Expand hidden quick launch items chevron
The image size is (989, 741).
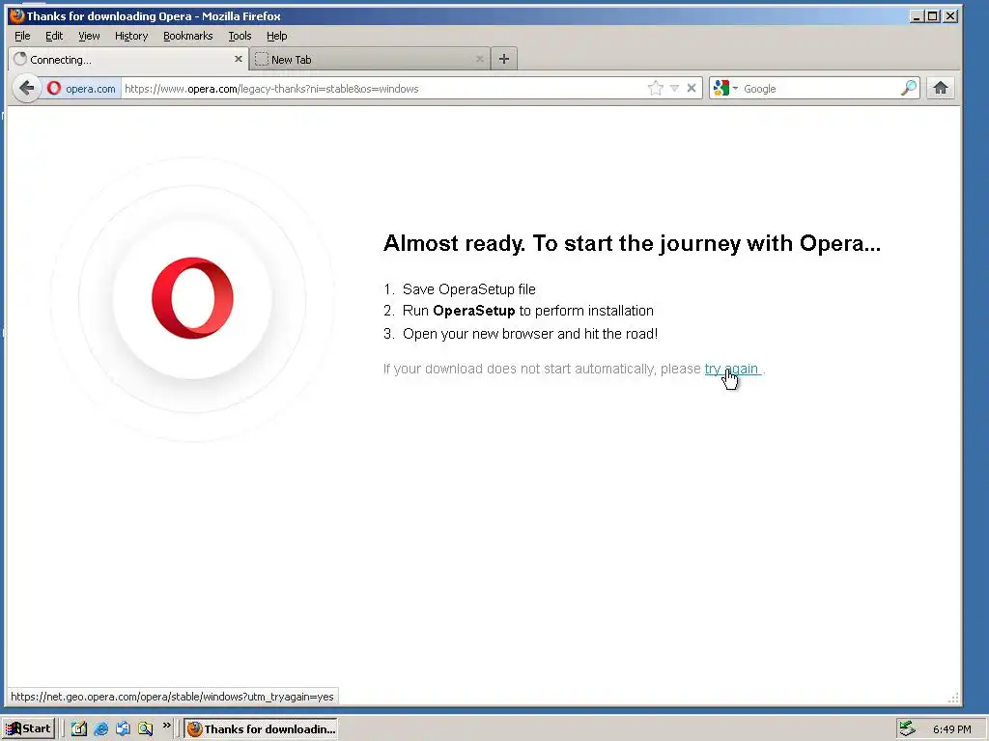coord(166,726)
